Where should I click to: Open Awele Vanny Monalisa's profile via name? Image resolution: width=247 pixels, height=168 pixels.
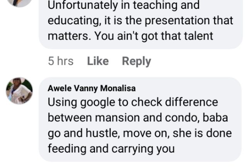[91, 88]
